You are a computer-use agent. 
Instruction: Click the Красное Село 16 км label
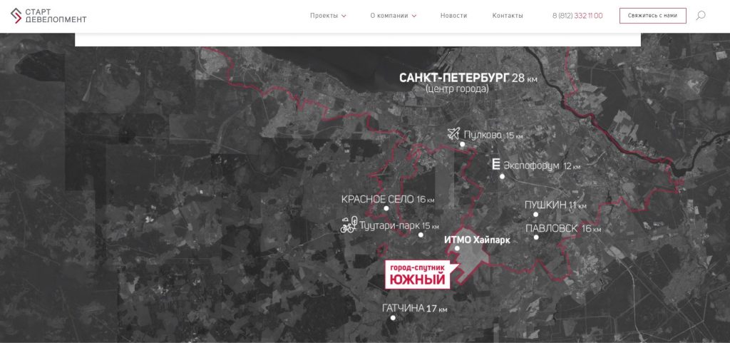coord(388,200)
